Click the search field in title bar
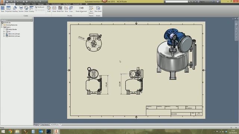Screen dimensions: 239x134 click(177, 1)
